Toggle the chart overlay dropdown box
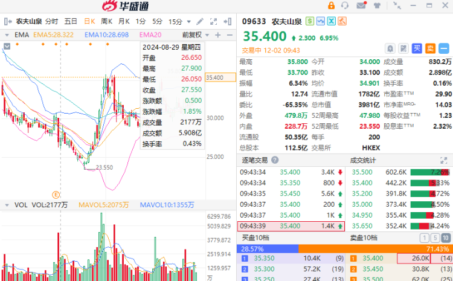The height and width of the screenshot is (281, 453). (7, 46)
